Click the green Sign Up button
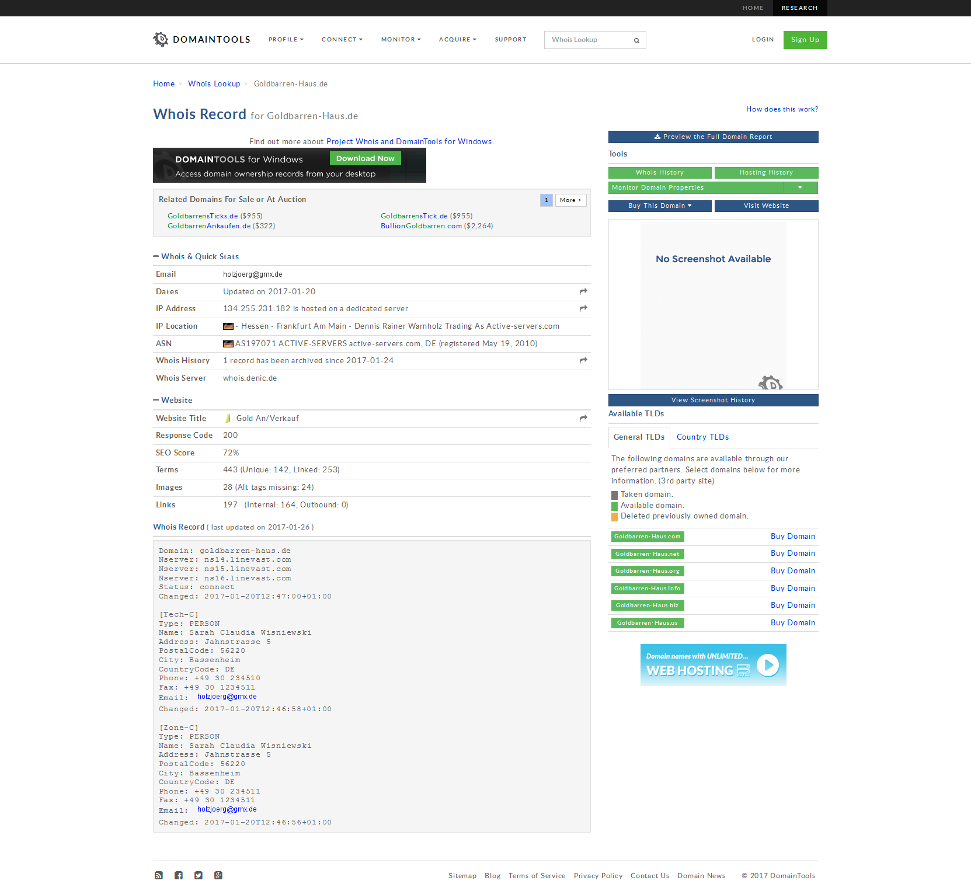Image resolution: width=971 pixels, height=891 pixels. pyautogui.click(x=805, y=40)
